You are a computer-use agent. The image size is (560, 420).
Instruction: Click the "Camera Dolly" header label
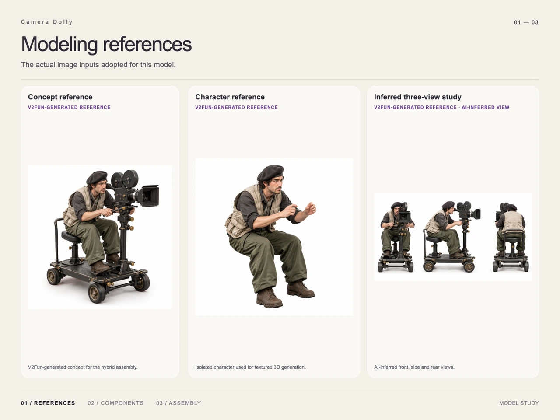click(x=47, y=22)
